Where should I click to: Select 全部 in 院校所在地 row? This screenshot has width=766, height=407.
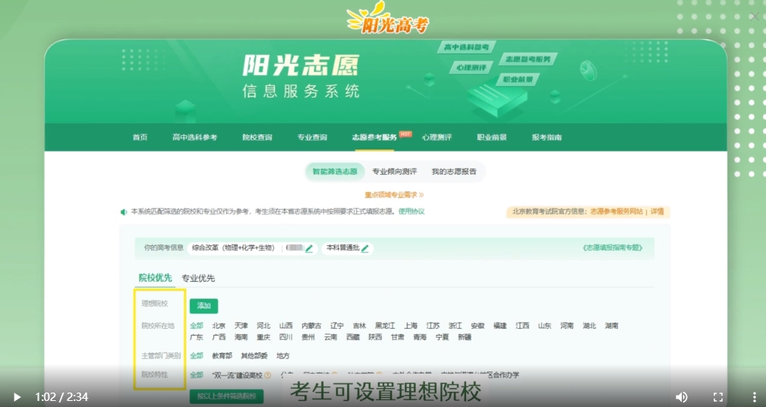[197, 326]
